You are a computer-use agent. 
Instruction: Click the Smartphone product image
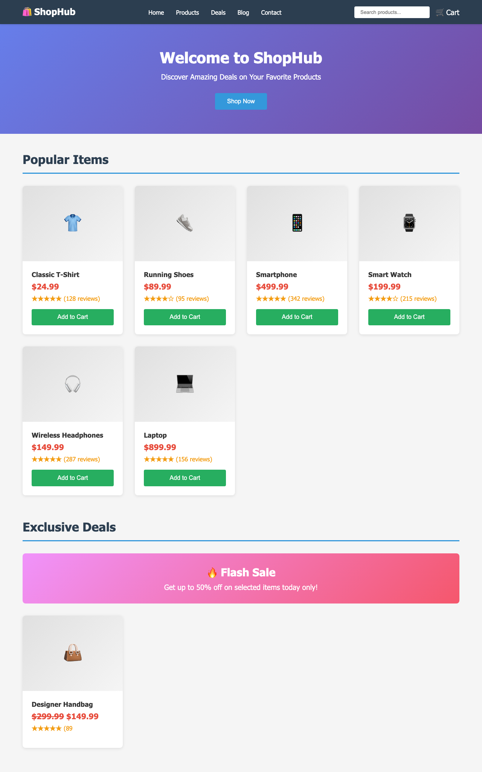click(297, 223)
